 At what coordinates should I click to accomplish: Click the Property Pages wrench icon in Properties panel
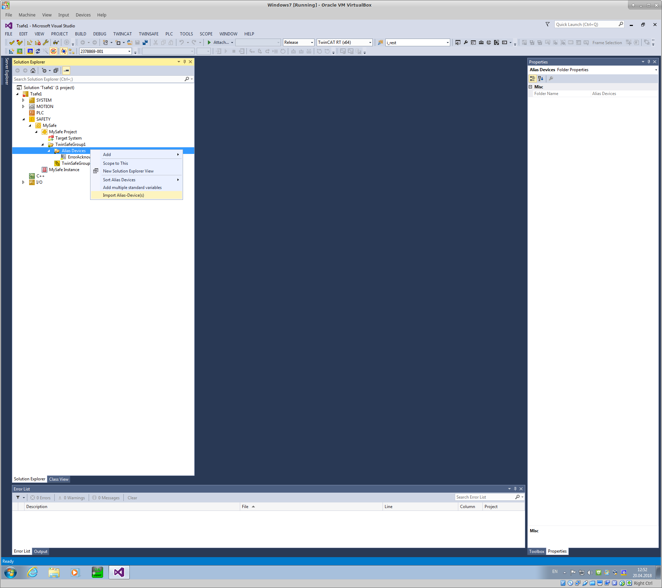coord(551,79)
